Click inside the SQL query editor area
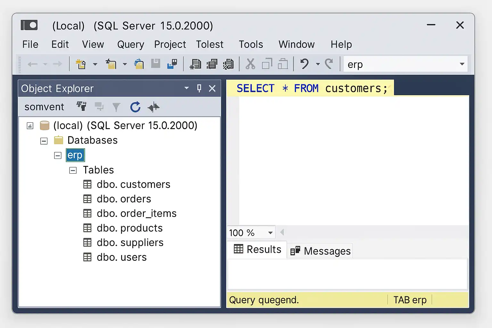492x328 pixels. coord(352,160)
